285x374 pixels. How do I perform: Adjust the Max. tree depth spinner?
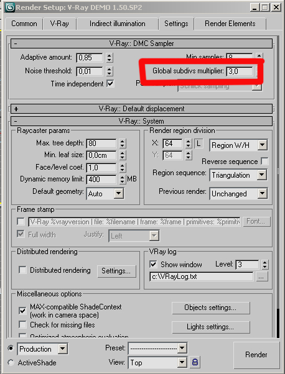pyautogui.click(x=123, y=144)
